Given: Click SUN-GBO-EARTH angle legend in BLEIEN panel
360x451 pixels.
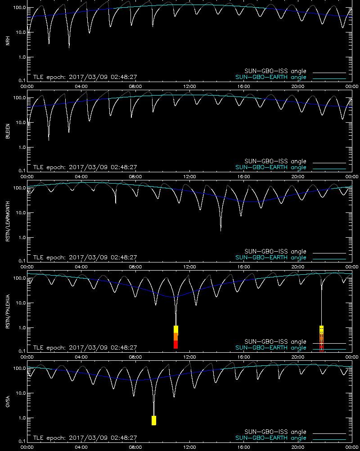Looking at the screenshot, I should [271, 167].
